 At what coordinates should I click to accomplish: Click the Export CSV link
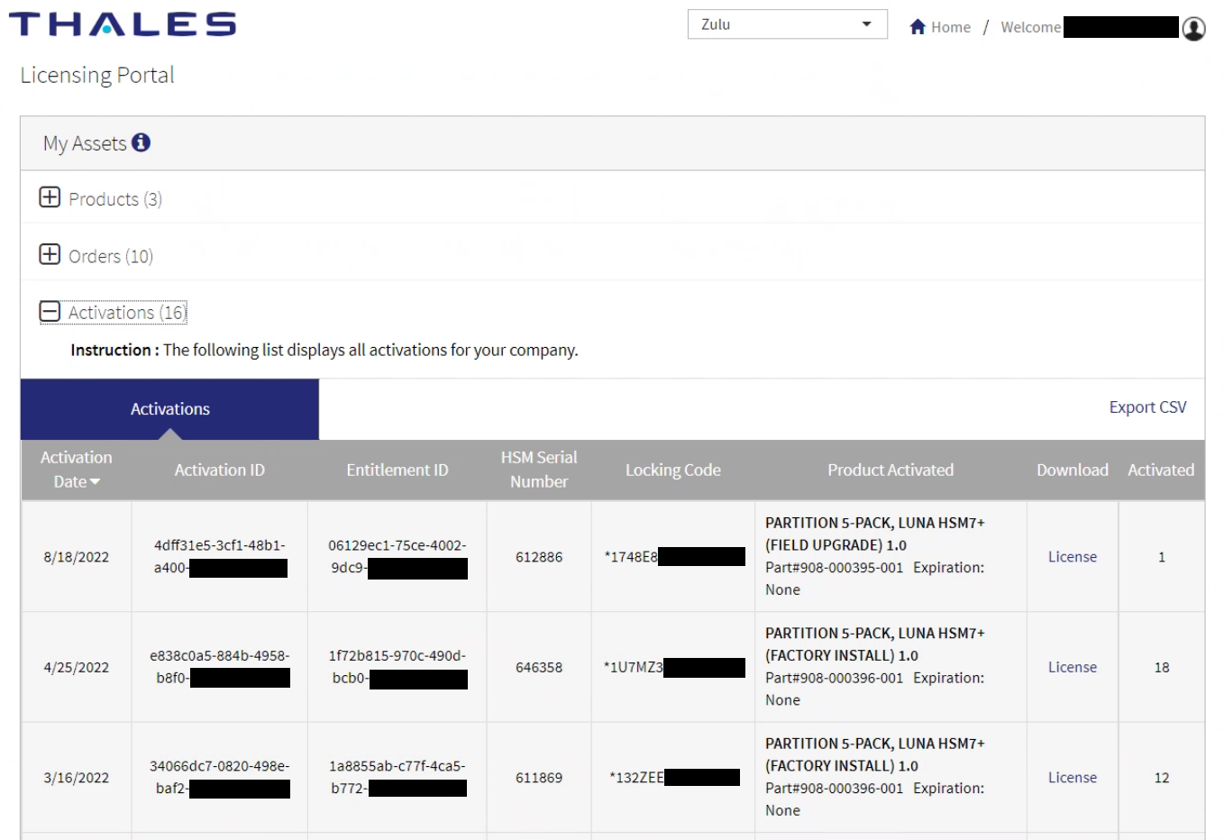(x=1147, y=407)
